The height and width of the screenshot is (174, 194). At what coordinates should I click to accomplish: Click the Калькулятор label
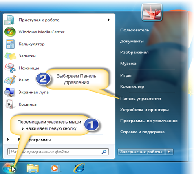(32, 44)
